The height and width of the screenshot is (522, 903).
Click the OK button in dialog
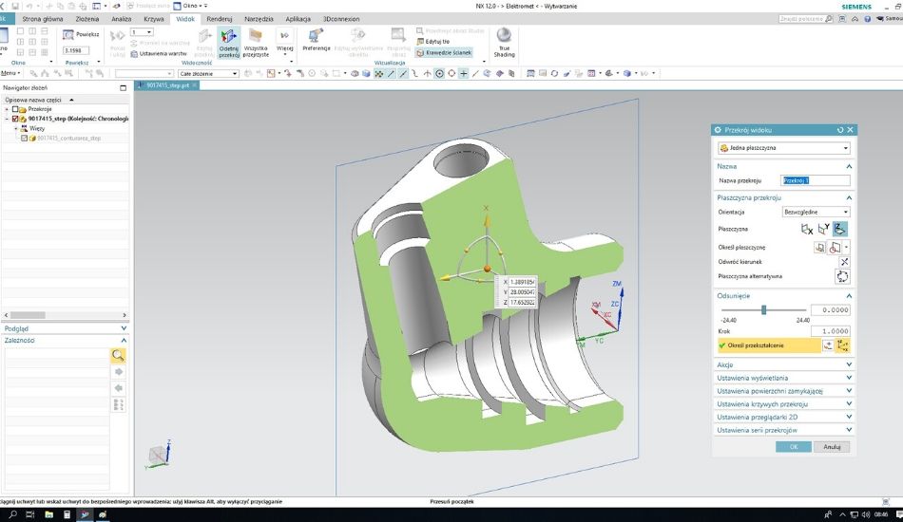point(794,447)
